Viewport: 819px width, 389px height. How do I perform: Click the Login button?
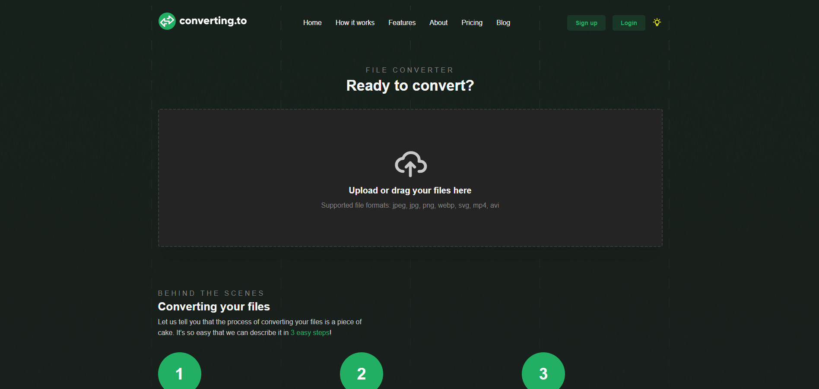pyautogui.click(x=629, y=23)
